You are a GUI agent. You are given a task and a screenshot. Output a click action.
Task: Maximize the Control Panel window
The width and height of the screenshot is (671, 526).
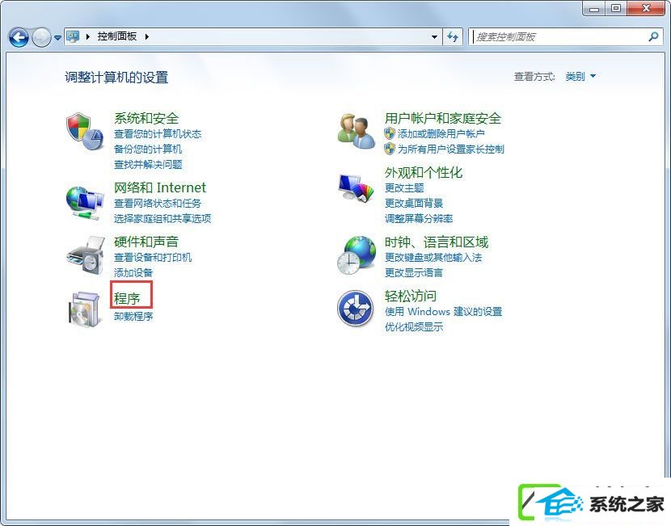coord(616,8)
